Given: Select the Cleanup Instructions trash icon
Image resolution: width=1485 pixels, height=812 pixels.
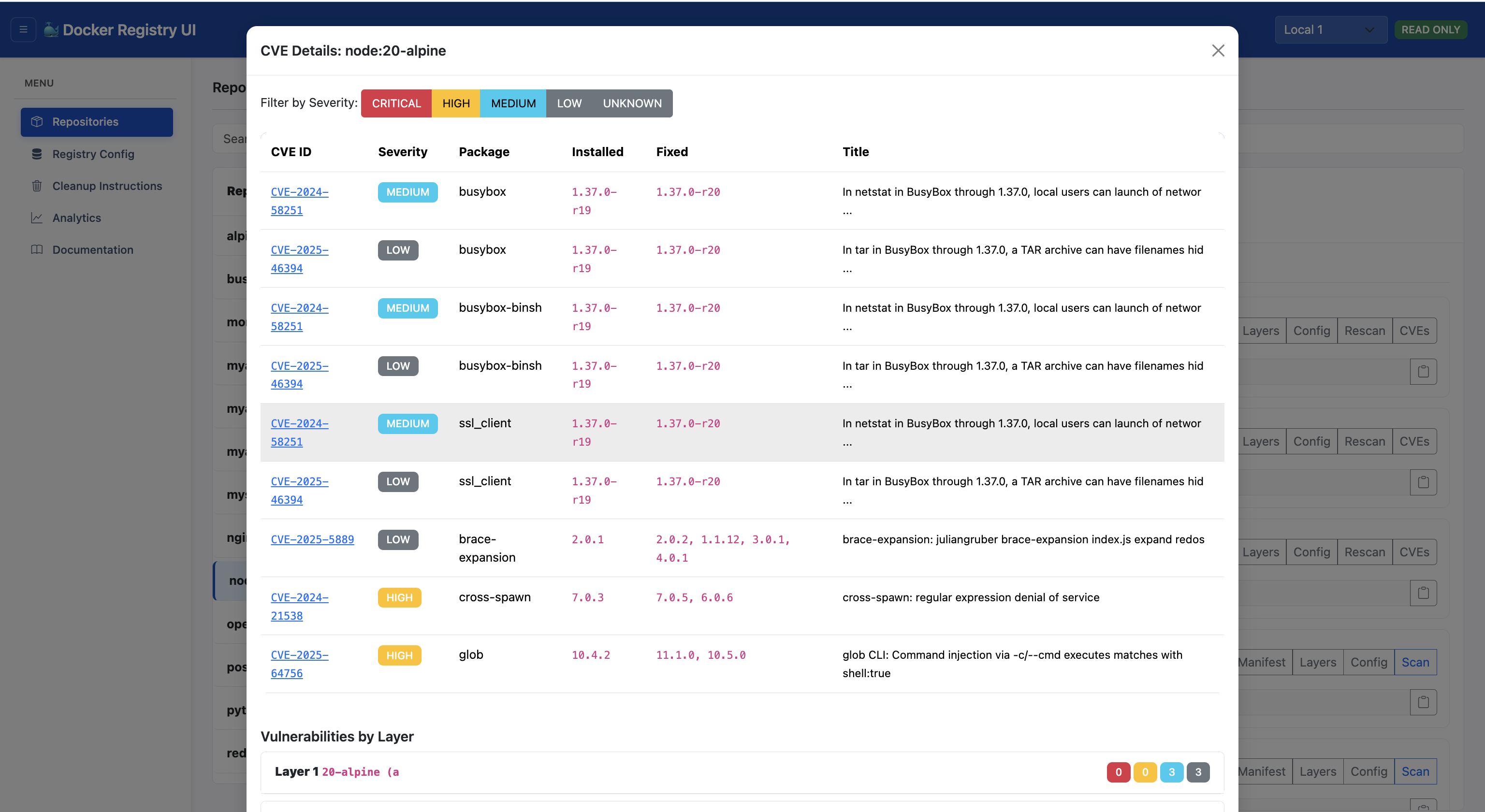Looking at the screenshot, I should pyautogui.click(x=36, y=186).
